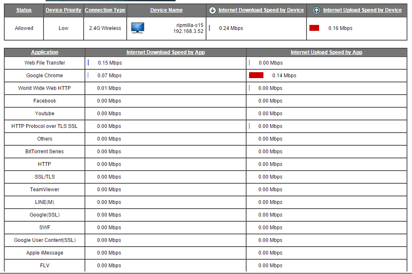The width and height of the screenshot is (412, 274).
Task: Select the BitTorrent Series application row
Action: point(45,152)
